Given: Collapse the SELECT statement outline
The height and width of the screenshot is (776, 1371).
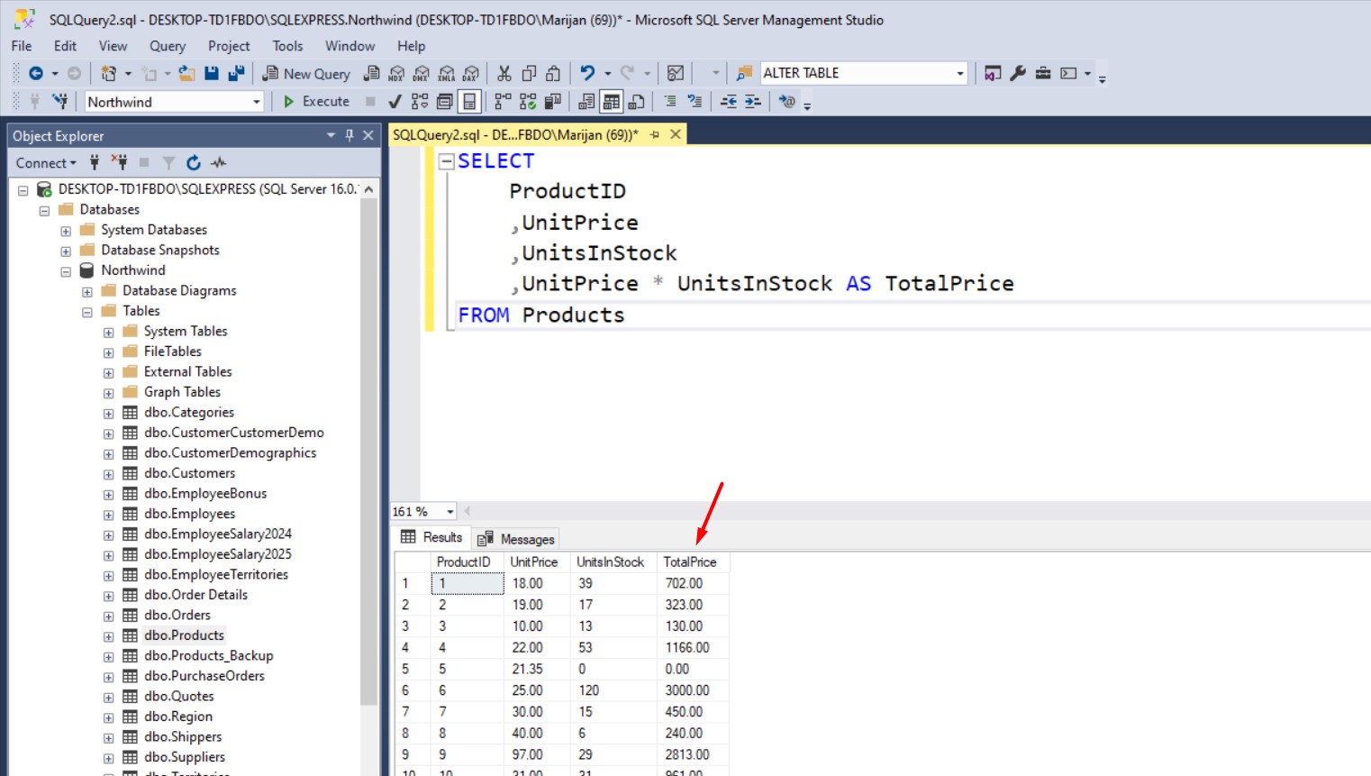Looking at the screenshot, I should (x=446, y=161).
